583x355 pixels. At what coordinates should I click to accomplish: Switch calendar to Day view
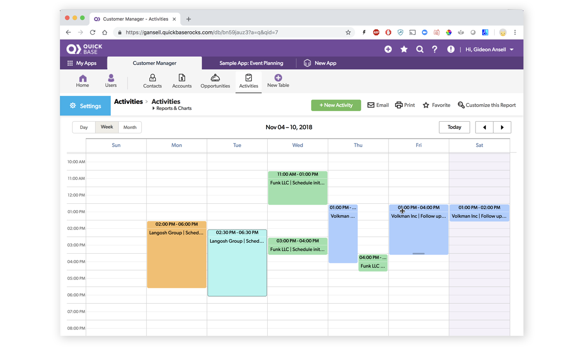84,127
